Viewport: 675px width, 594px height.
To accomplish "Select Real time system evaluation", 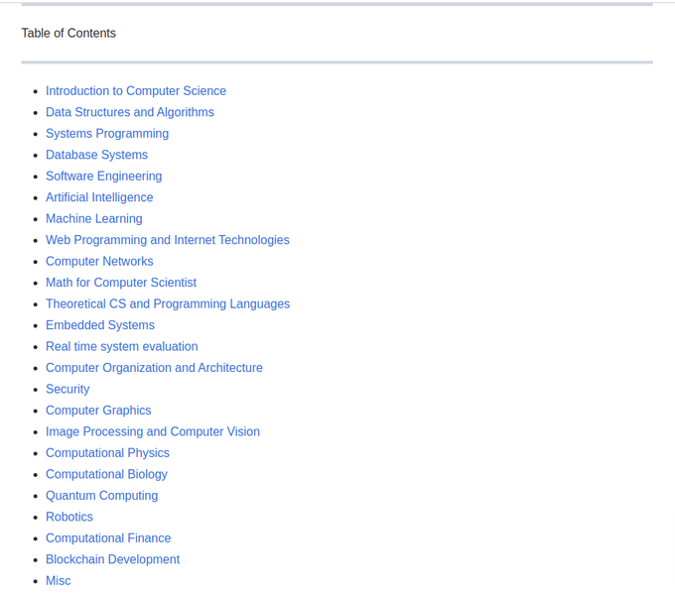I will click(122, 346).
